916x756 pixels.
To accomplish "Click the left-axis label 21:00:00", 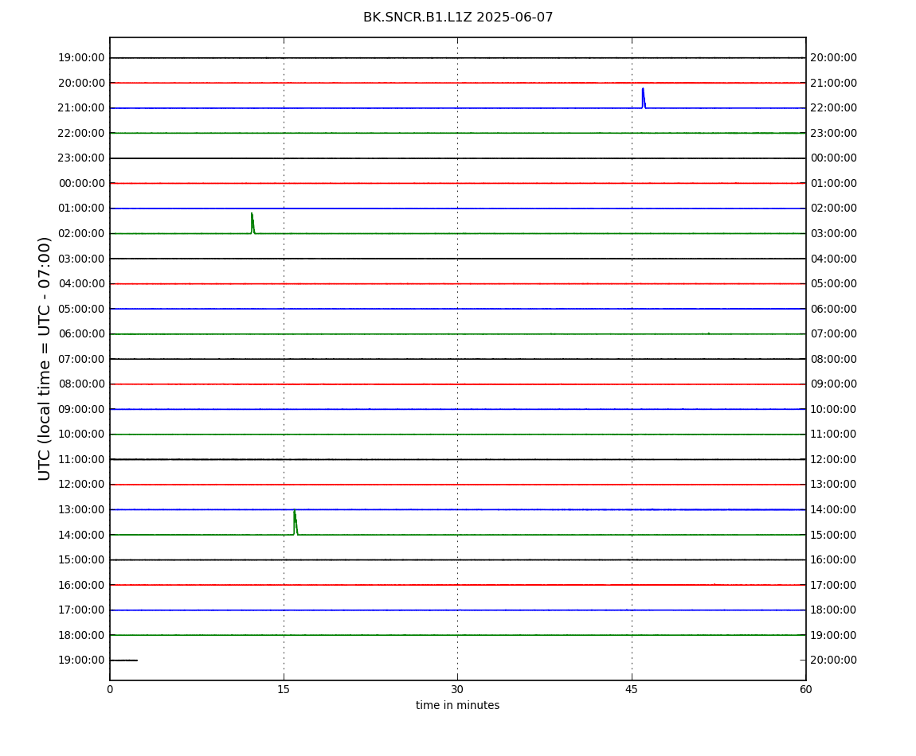I will (x=82, y=108).
